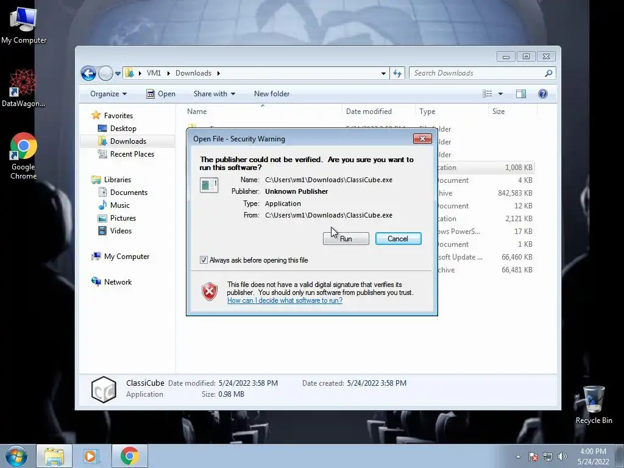The width and height of the screenshot is (624, 468).
Task: Toggle the preview pane icon
Action: 521,94
